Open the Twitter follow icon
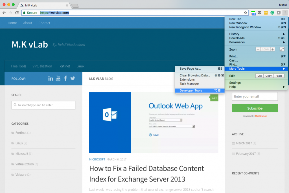Screen dimensions: 289x193 tap(73, 79)
